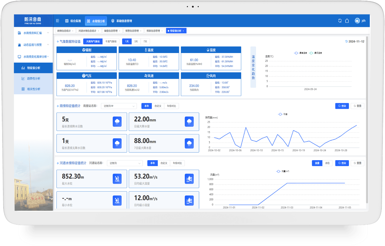Open the 河道站名称 dropdown showing 达板沟
The width and height of the screenshot is (385, 246).
[x=125, y=163]
